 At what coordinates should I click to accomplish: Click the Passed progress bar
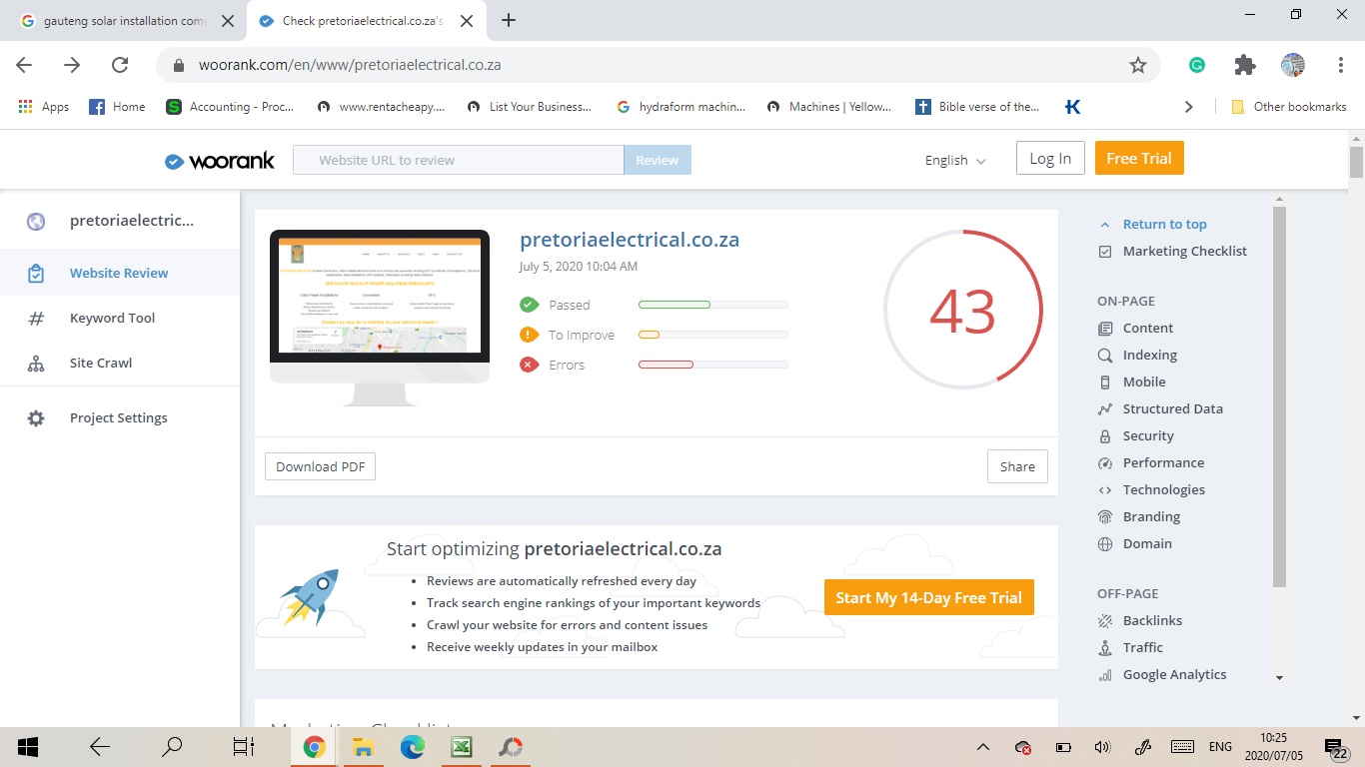coord(712,305)
